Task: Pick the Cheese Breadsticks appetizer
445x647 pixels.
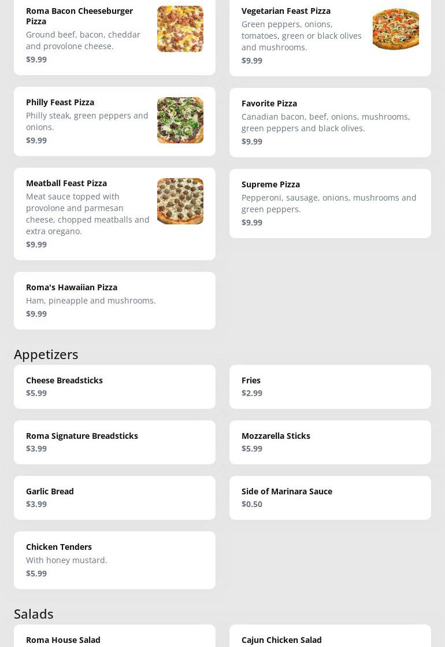Action: [x=114, y=386]
